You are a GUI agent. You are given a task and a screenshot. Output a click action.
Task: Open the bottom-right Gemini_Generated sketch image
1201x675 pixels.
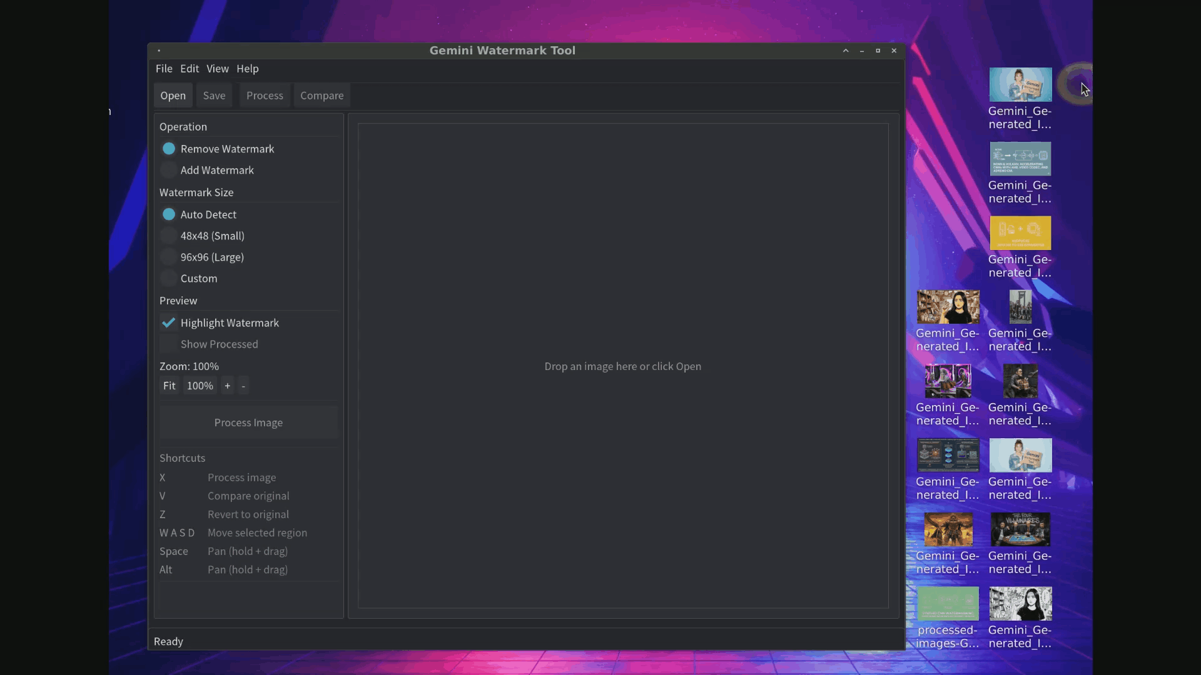tap(1021, 604)
